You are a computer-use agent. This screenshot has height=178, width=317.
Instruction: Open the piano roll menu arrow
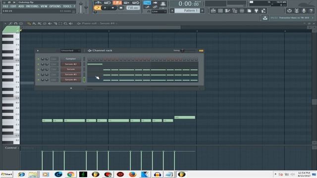tap(5, 24)
